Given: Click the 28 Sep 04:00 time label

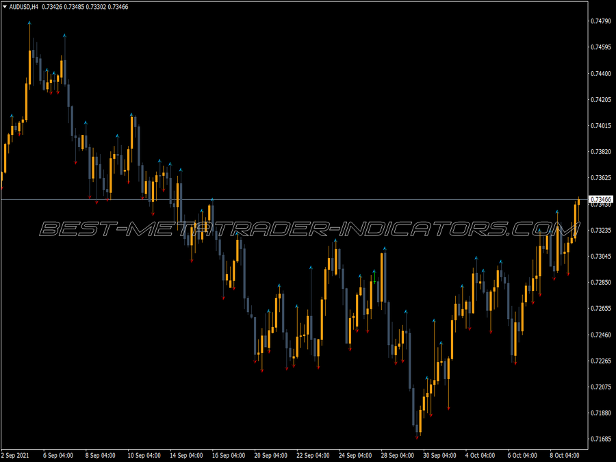Looking at the screenshot, I should pos(397,456).
